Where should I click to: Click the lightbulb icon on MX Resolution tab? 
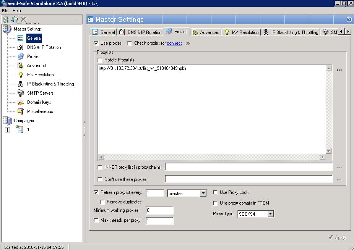227,32
